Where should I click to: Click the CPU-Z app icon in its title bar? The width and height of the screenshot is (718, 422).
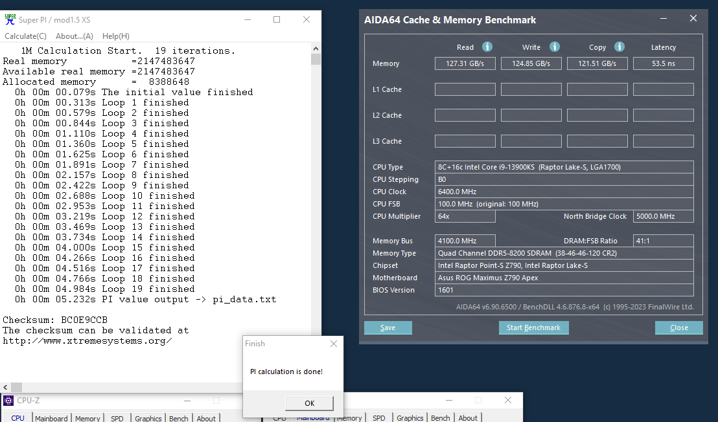point(8,401)
